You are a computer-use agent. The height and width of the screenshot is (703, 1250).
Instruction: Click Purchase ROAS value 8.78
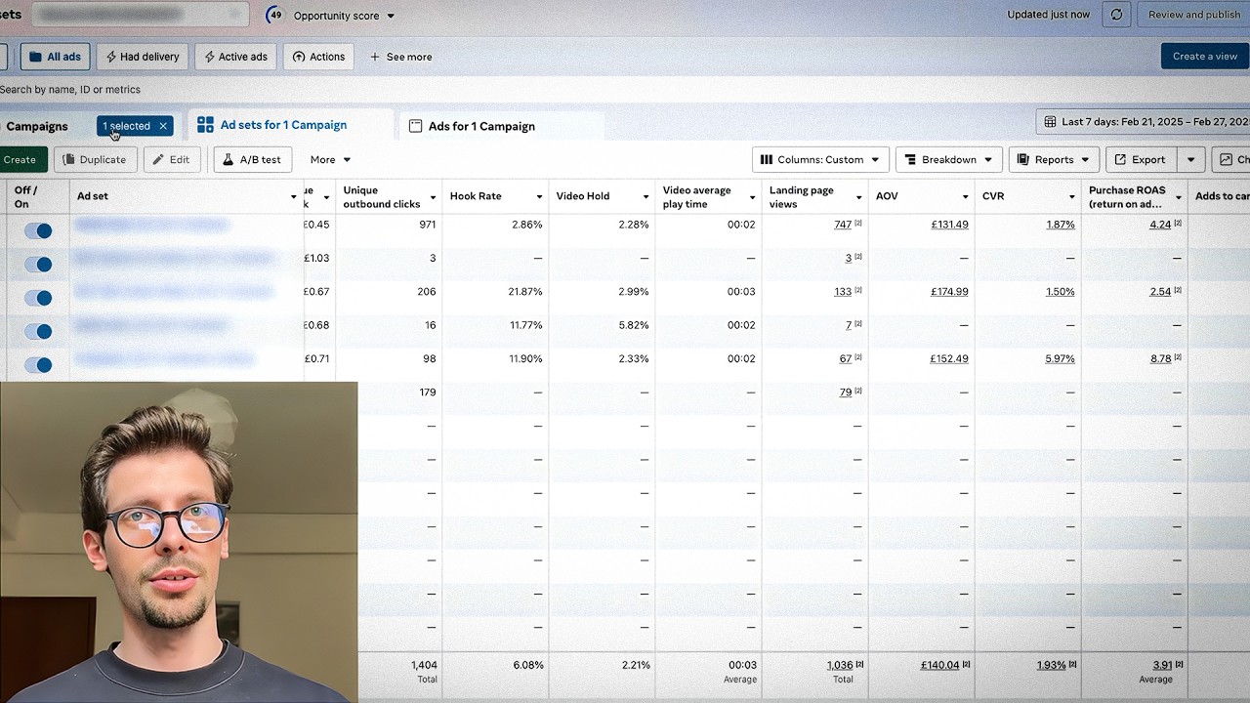[1160, 358]
